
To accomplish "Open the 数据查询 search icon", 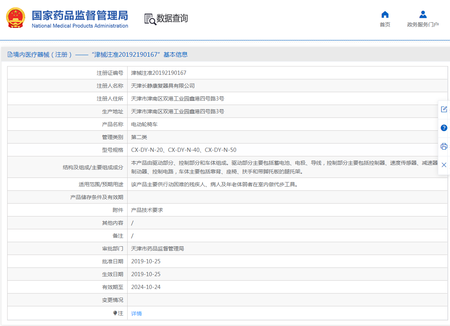I will coord(150,19).
